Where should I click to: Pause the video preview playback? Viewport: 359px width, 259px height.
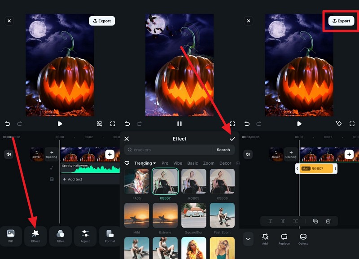179,124
